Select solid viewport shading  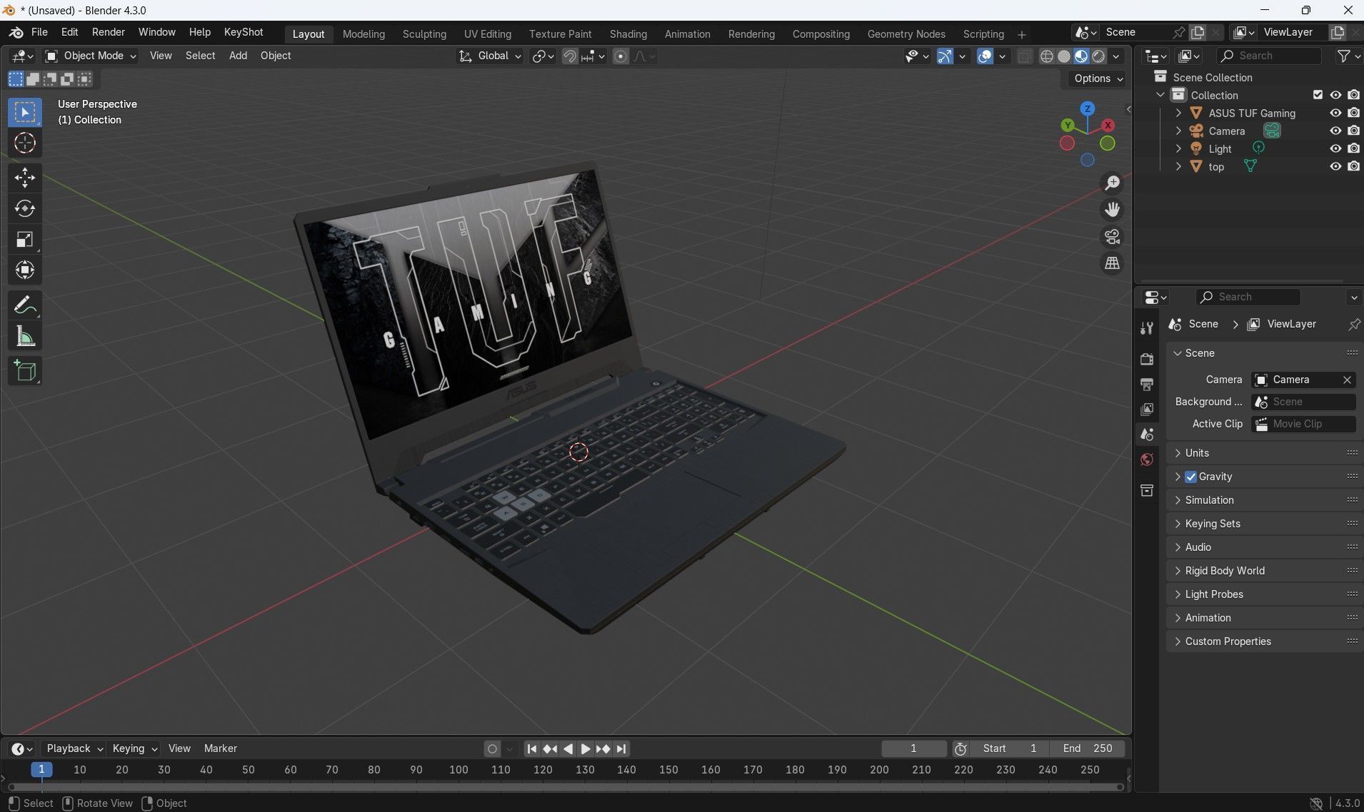click(x=1064, y=56)
